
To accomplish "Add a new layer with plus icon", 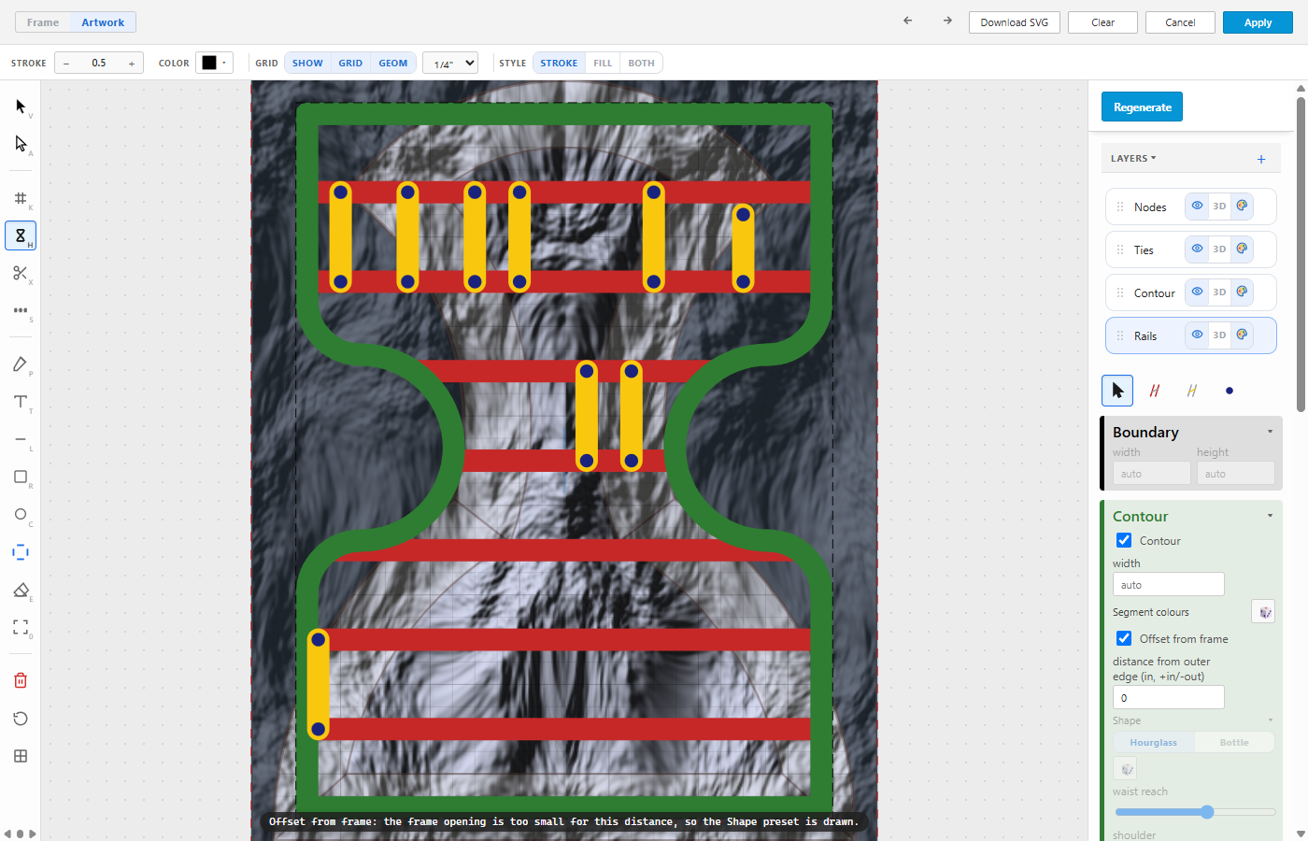I will click(1261, 159).
